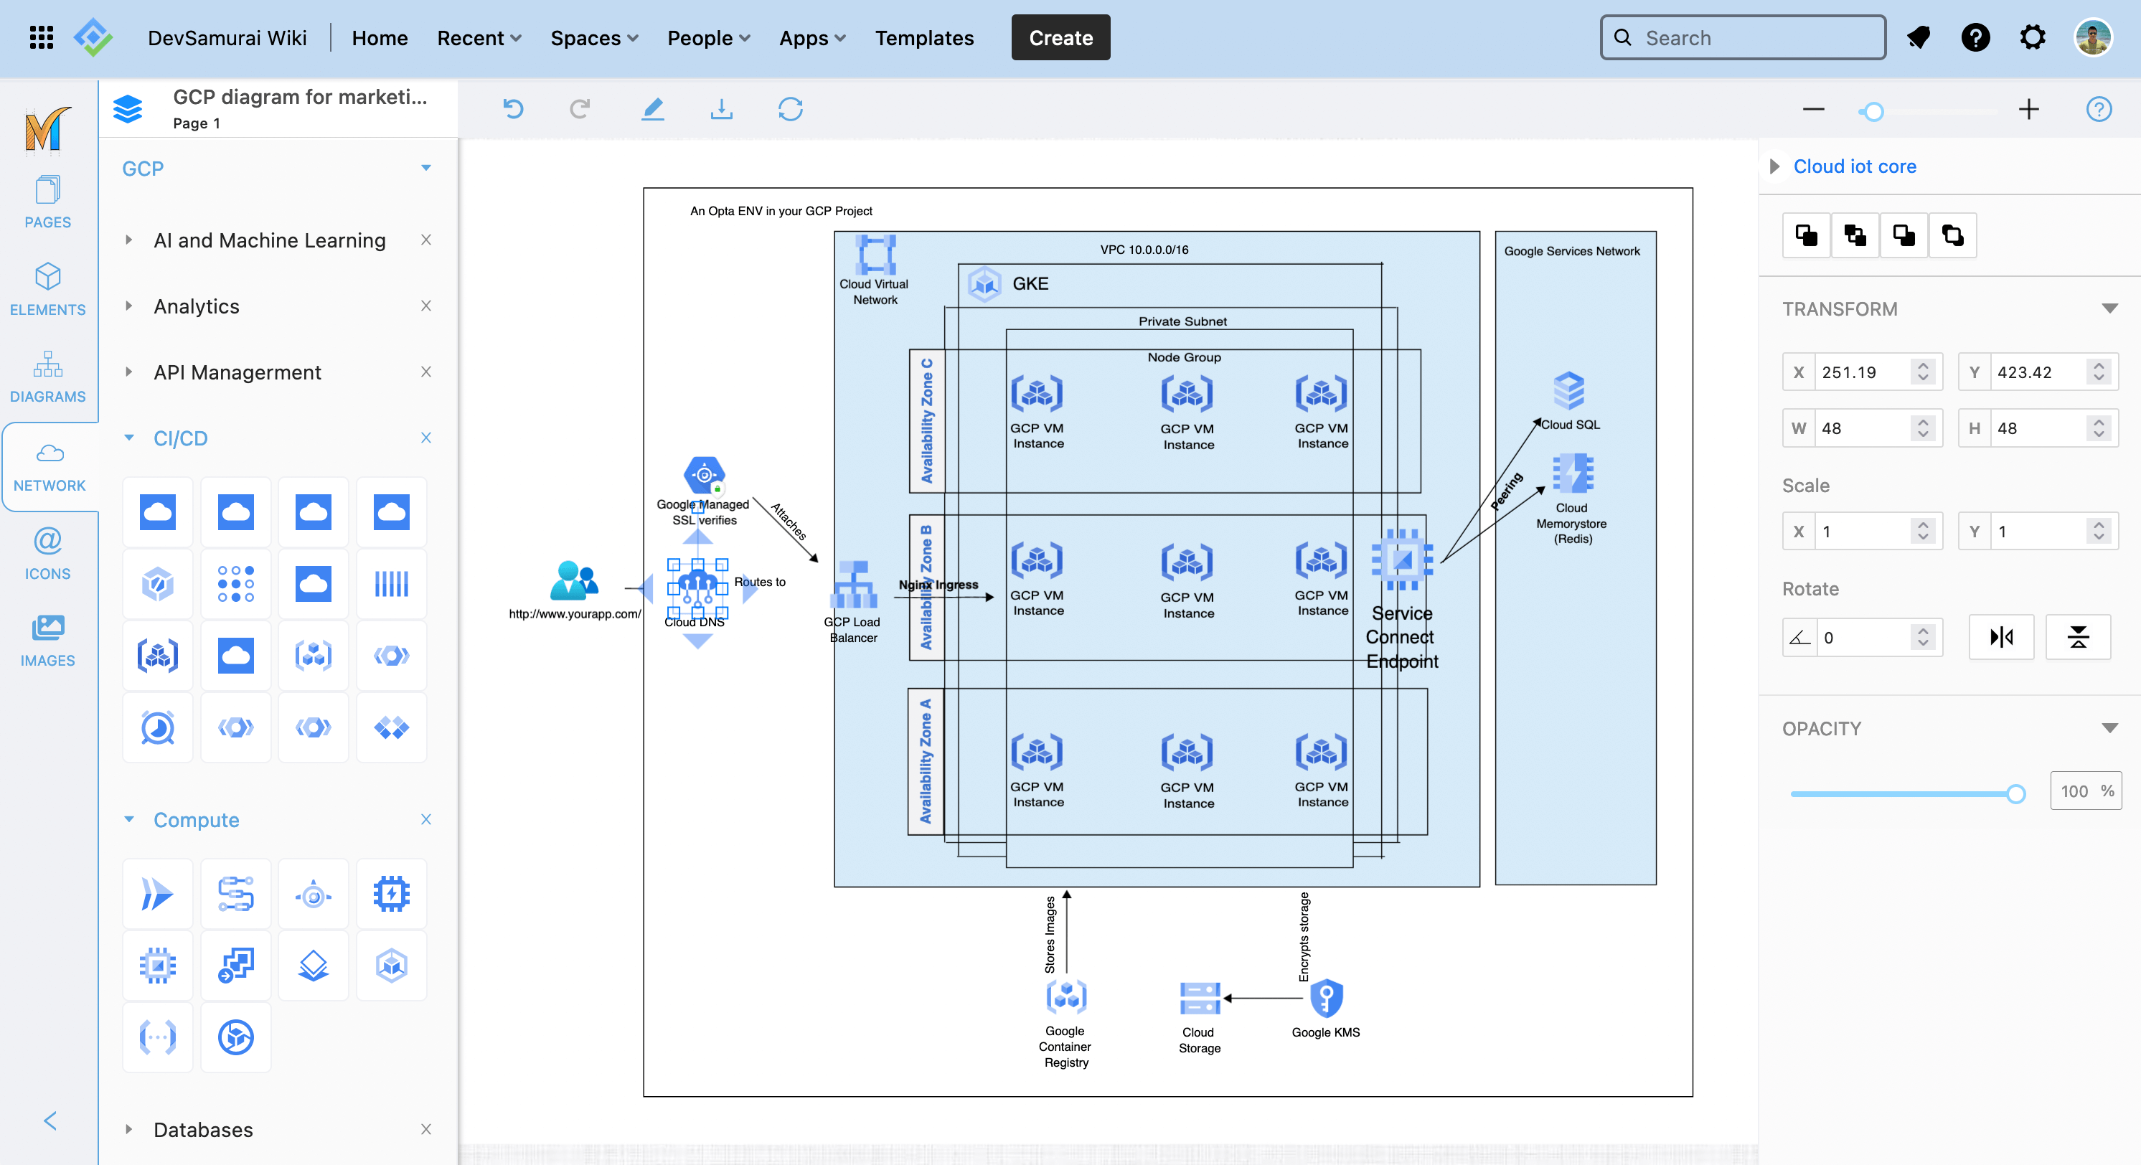Open the Spaces menu
The width and height of the screenshot is (2141, 1165).
pos(594,37)
